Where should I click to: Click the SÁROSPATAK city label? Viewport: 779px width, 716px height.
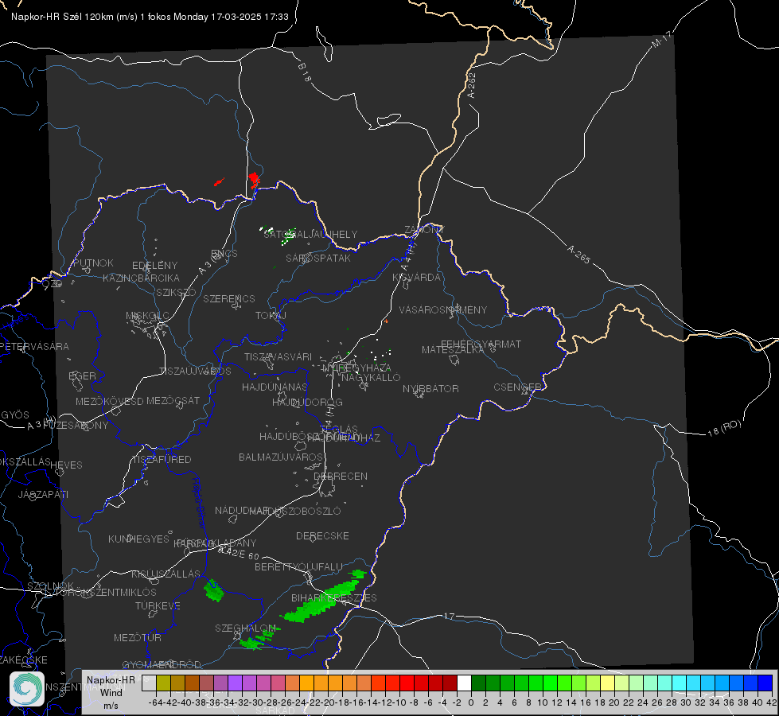point(318,259)
